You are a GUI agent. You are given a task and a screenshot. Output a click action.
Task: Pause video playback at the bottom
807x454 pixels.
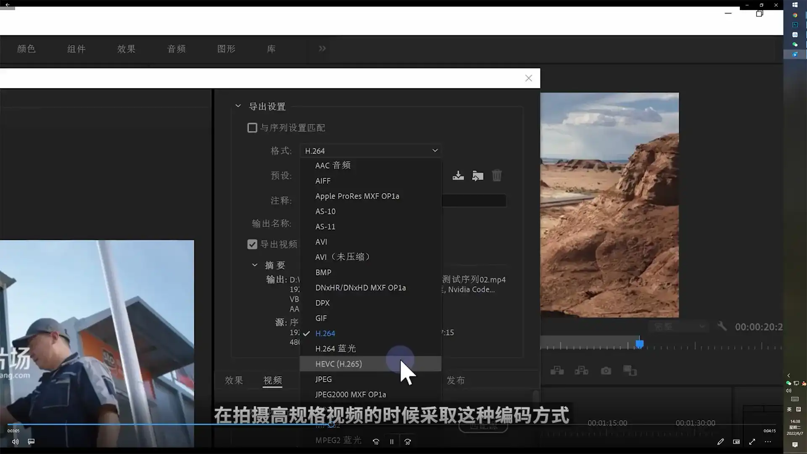pos(391,441)
